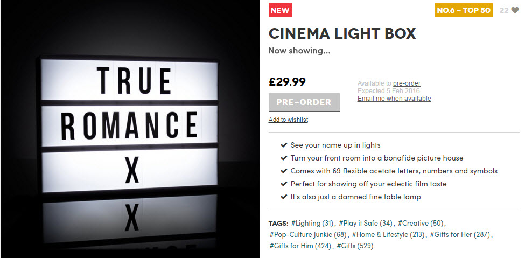This screenshot has height=258, width=525.
Task: Click the Cinema Light Box product photo
Action: click(130, 129)
